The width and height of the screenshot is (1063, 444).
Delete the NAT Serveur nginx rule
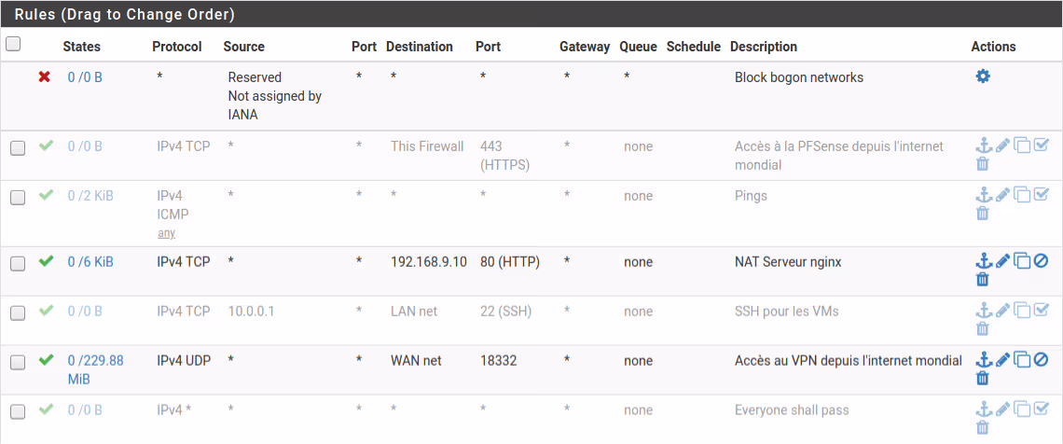click(982, 279)
